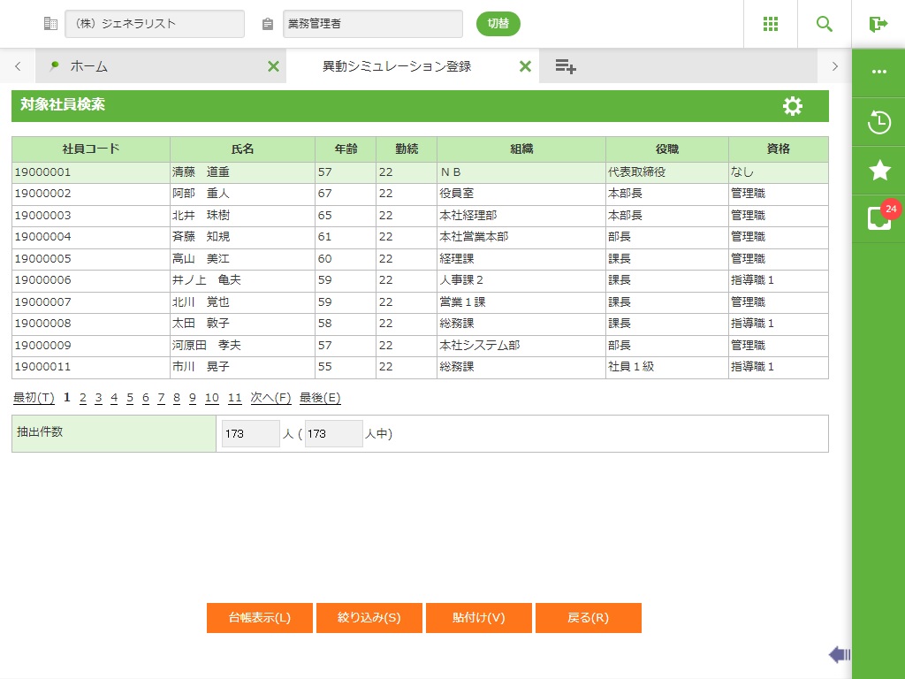Collapse the sidebar with purple arrow icon

[840, 654]
